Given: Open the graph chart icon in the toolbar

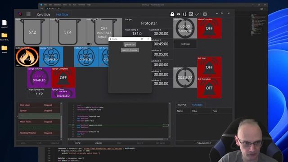Looking at the screenshot, I should [x=191, y=14].
